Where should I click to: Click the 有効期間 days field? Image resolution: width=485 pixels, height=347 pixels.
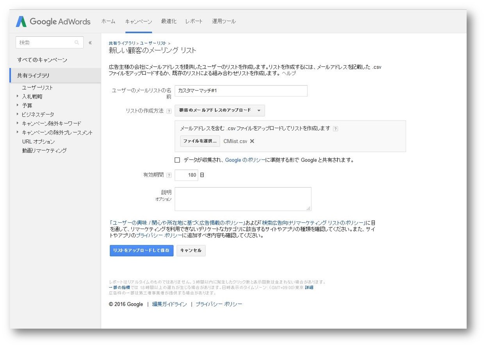(186, 175)
